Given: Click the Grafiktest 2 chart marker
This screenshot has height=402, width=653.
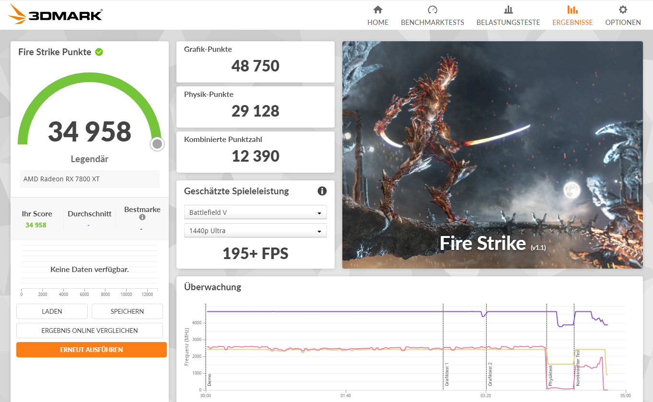Looking at the screenshot, I should 490,375.
